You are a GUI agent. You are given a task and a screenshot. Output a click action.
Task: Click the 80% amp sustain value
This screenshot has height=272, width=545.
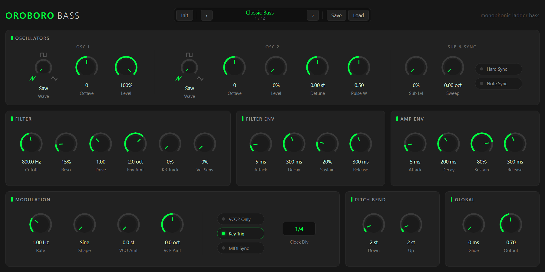pyautogui.click(x=482, y=162)
